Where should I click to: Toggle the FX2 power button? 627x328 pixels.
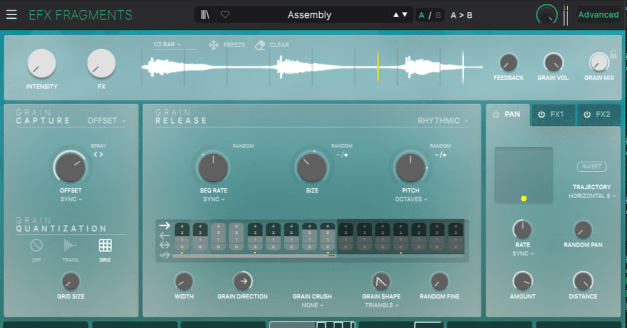(x=587, y=114)
